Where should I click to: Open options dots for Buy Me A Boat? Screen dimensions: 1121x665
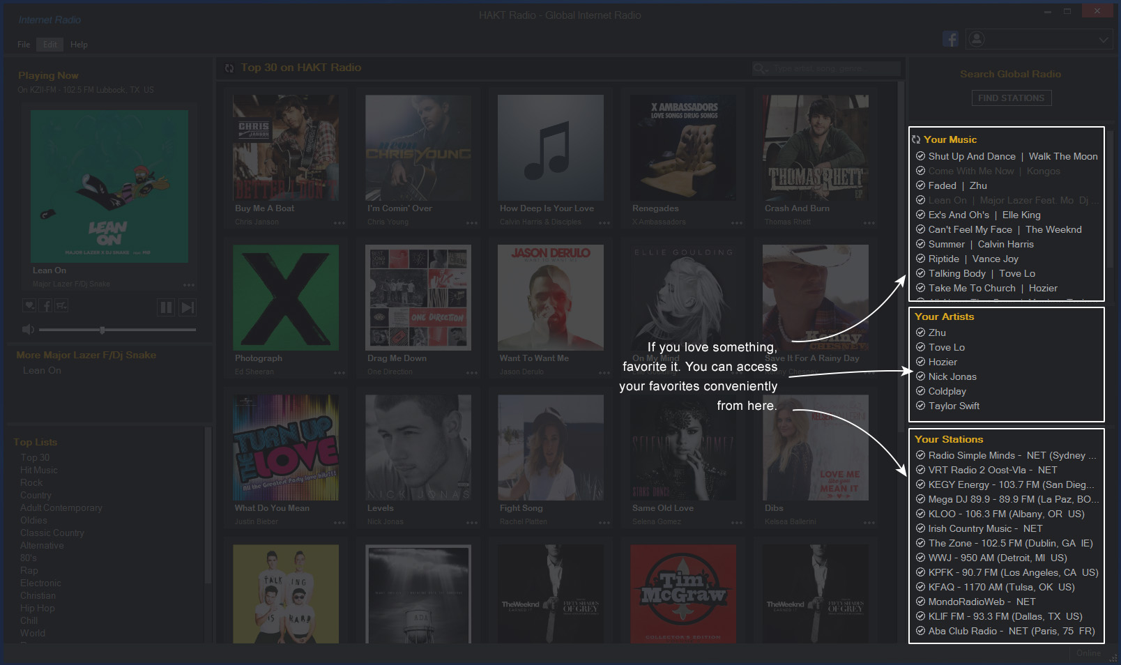(339, 223)
